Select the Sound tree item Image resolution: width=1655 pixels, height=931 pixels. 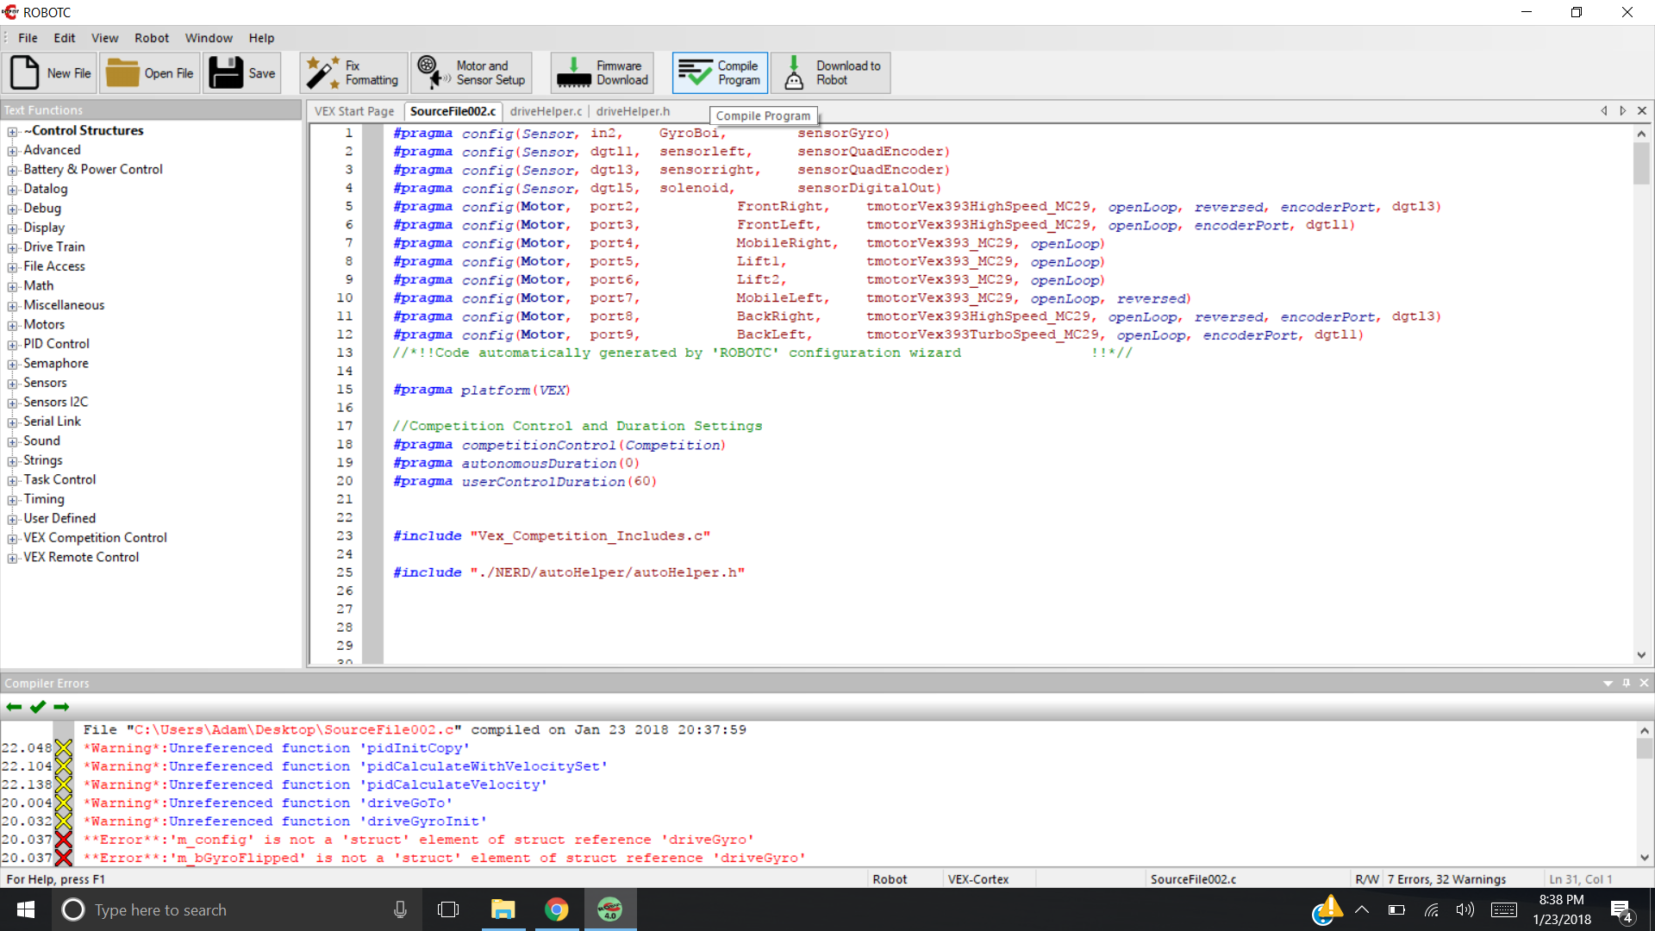coord(42,441)
